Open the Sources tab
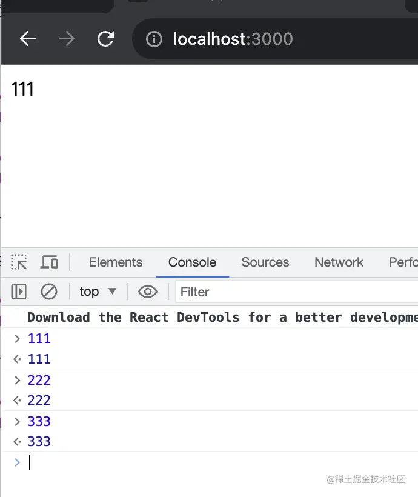 [265, 262]
